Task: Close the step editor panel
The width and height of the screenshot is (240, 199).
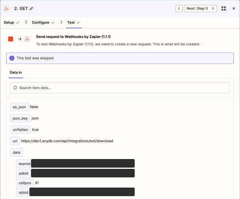Action: [233, 9]
